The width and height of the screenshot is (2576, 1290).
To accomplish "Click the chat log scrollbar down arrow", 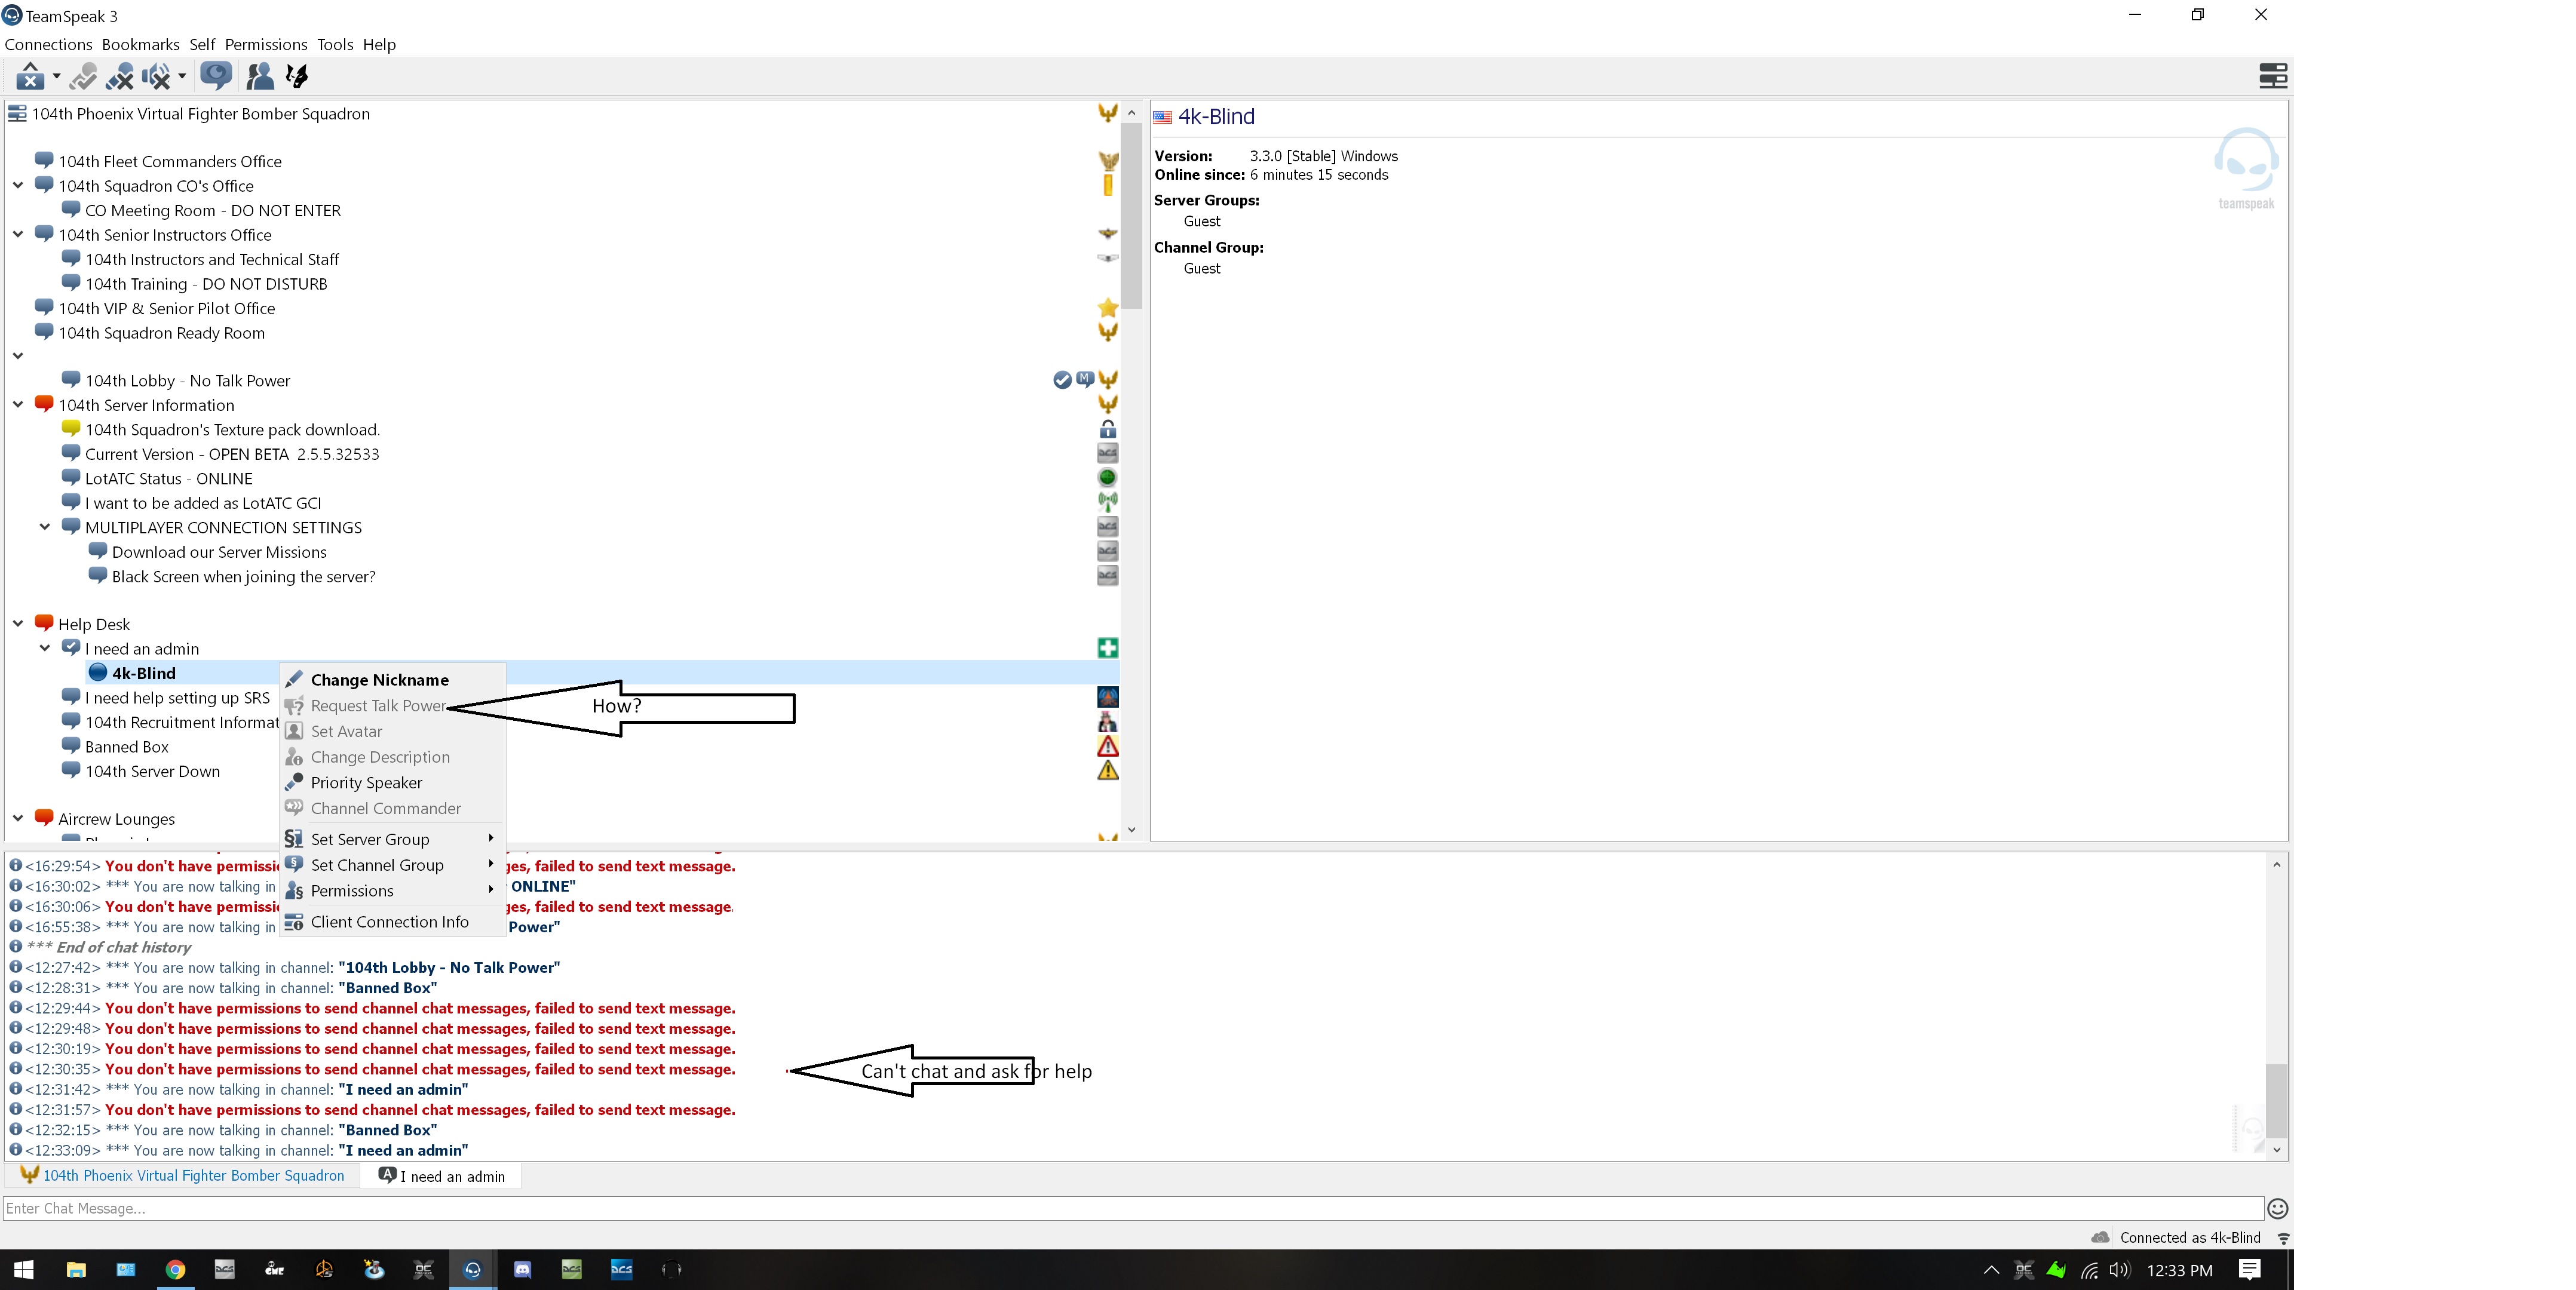I will (x=2276, y=1150).
